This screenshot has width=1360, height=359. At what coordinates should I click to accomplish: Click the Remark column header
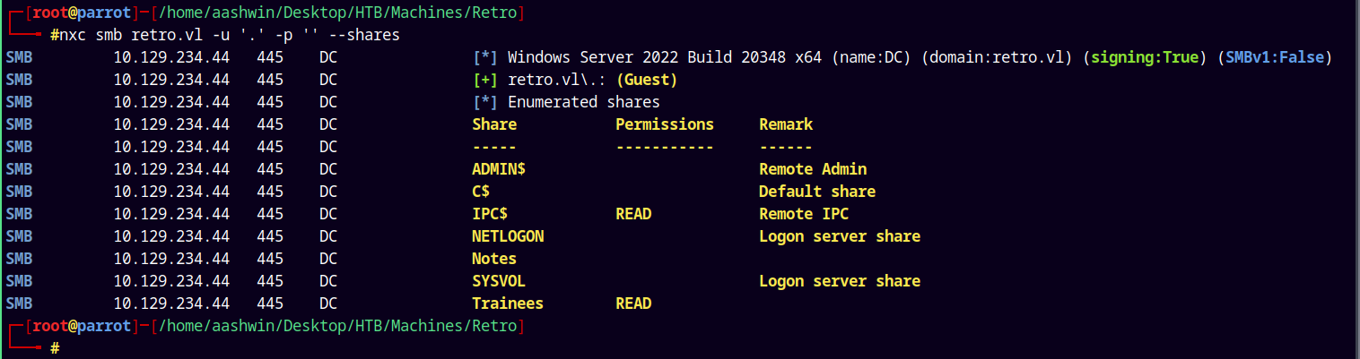coord(786,124)
